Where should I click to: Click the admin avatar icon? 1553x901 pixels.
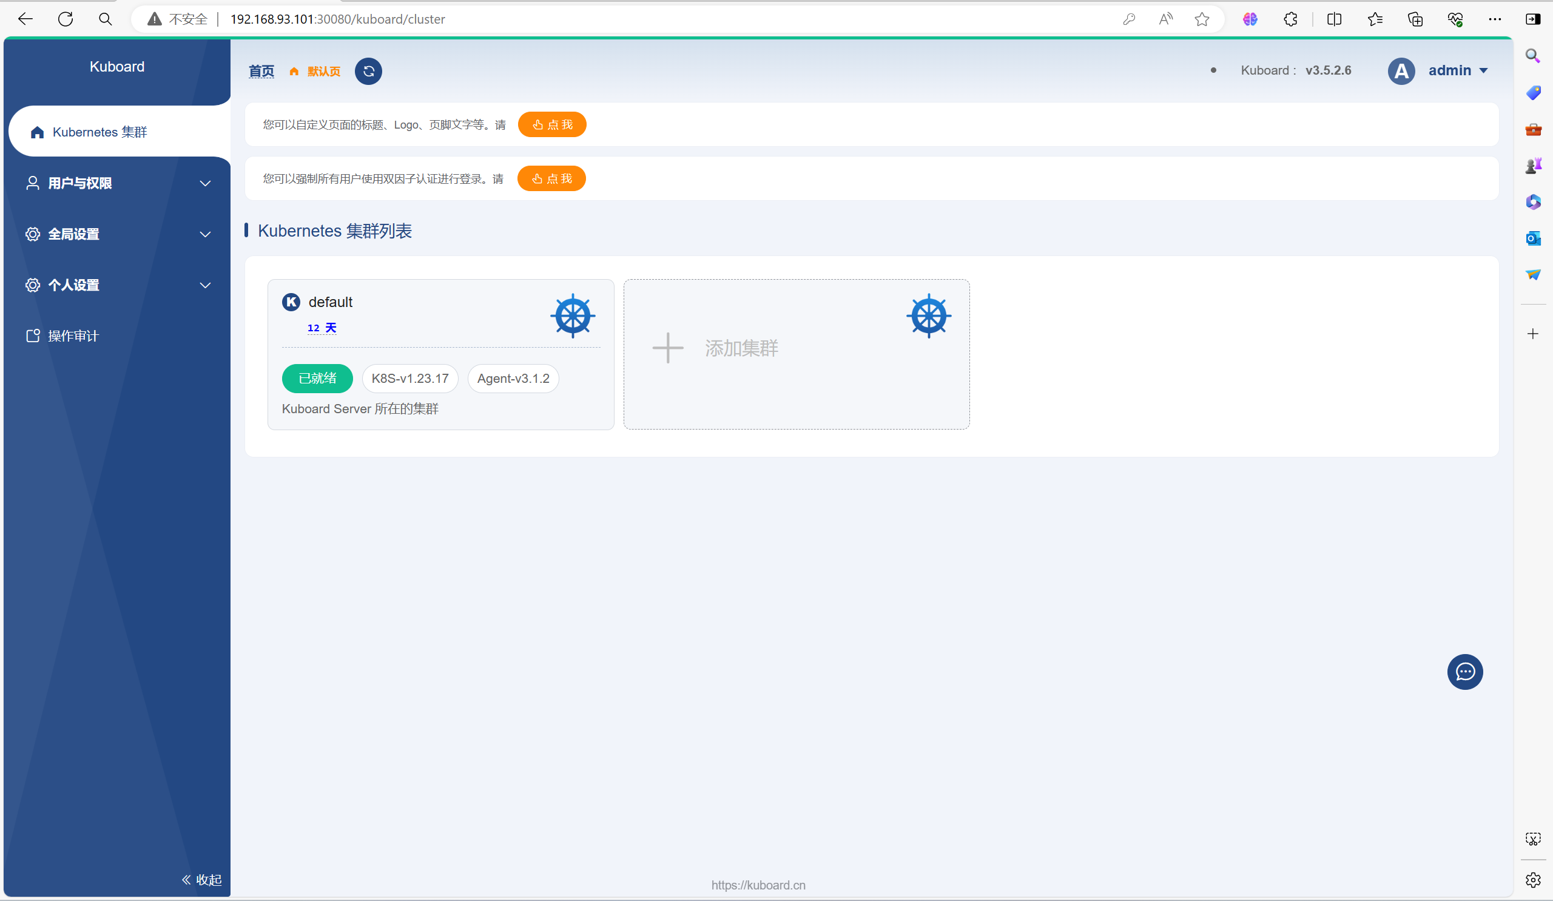(1400, 71)
